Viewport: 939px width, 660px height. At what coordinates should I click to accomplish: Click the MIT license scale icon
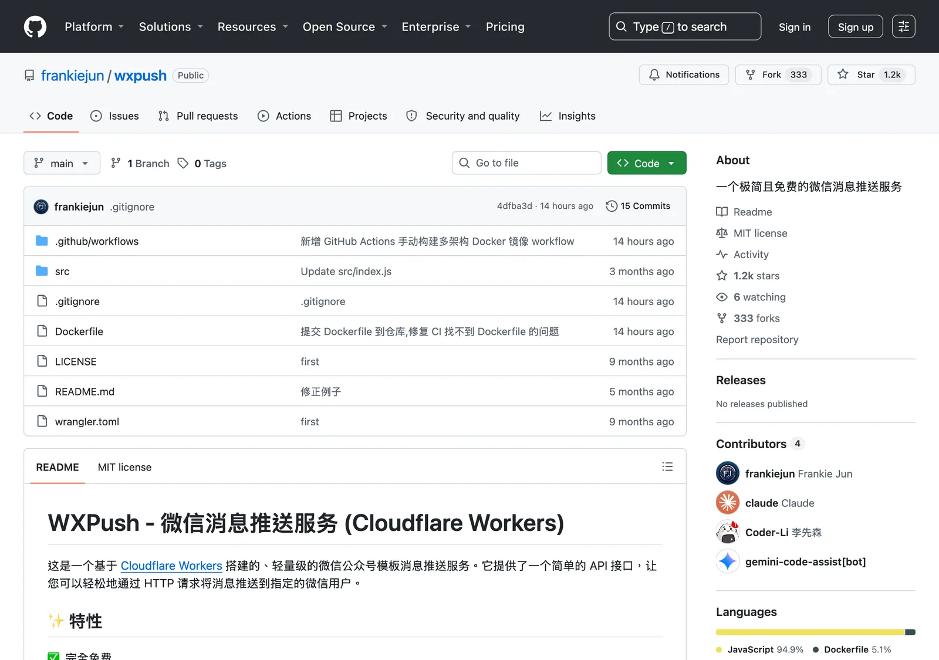coord(722,233)
